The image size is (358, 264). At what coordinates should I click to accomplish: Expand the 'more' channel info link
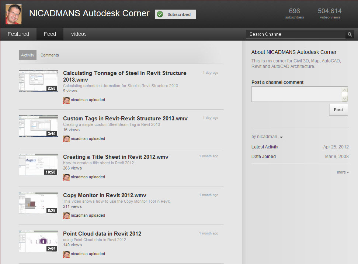tap(343, 172)
